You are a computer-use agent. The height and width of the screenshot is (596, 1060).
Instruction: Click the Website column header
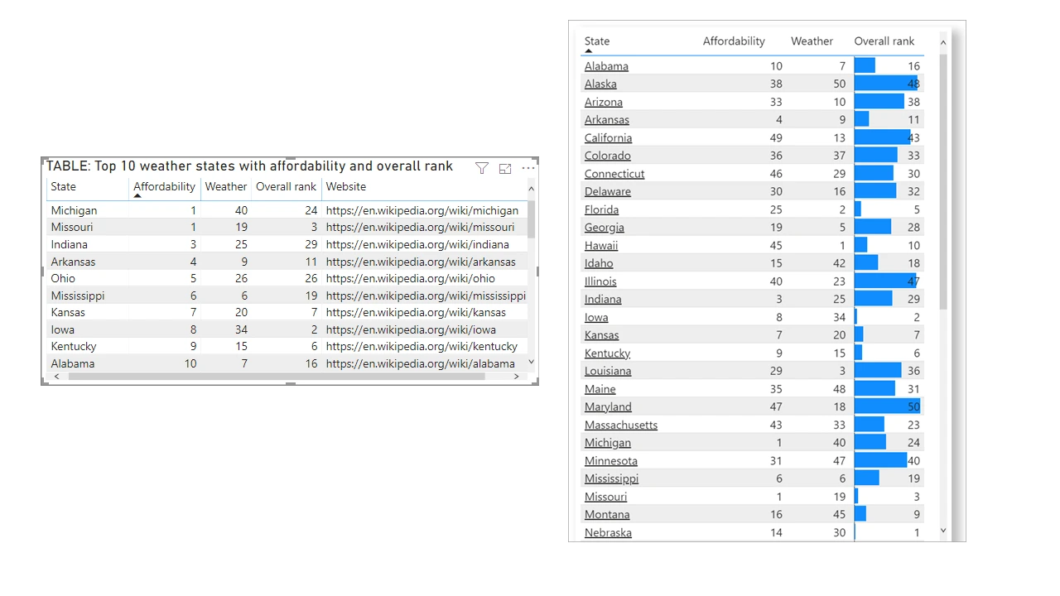tap(345, 187)
